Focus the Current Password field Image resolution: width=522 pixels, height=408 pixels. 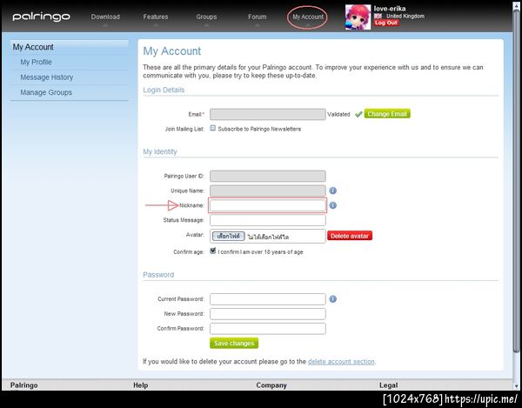tap(268, 299)
